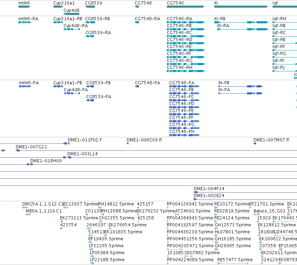Select the RP004205471.5prime EST feature
The image size is (297, 265).
pyautogui.click(x=175, y=249)
